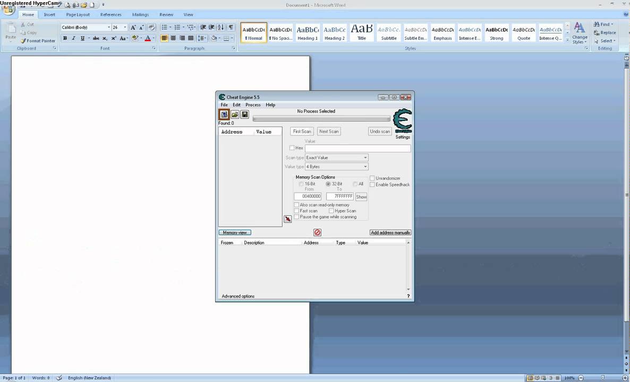Click Grow Font icon in Word
630x382 pixels.
pyautogui.click(x=133, y=27)
